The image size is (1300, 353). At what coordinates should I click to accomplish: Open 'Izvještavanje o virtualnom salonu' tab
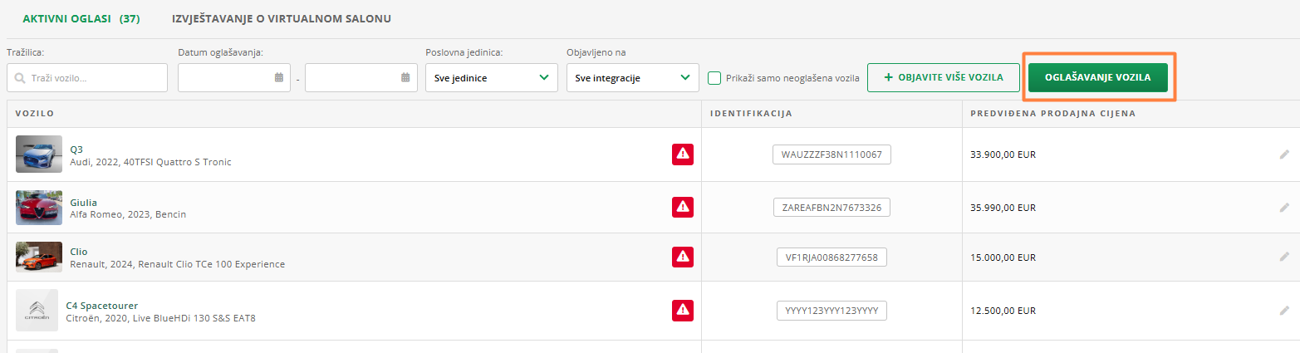pos(281,17)
